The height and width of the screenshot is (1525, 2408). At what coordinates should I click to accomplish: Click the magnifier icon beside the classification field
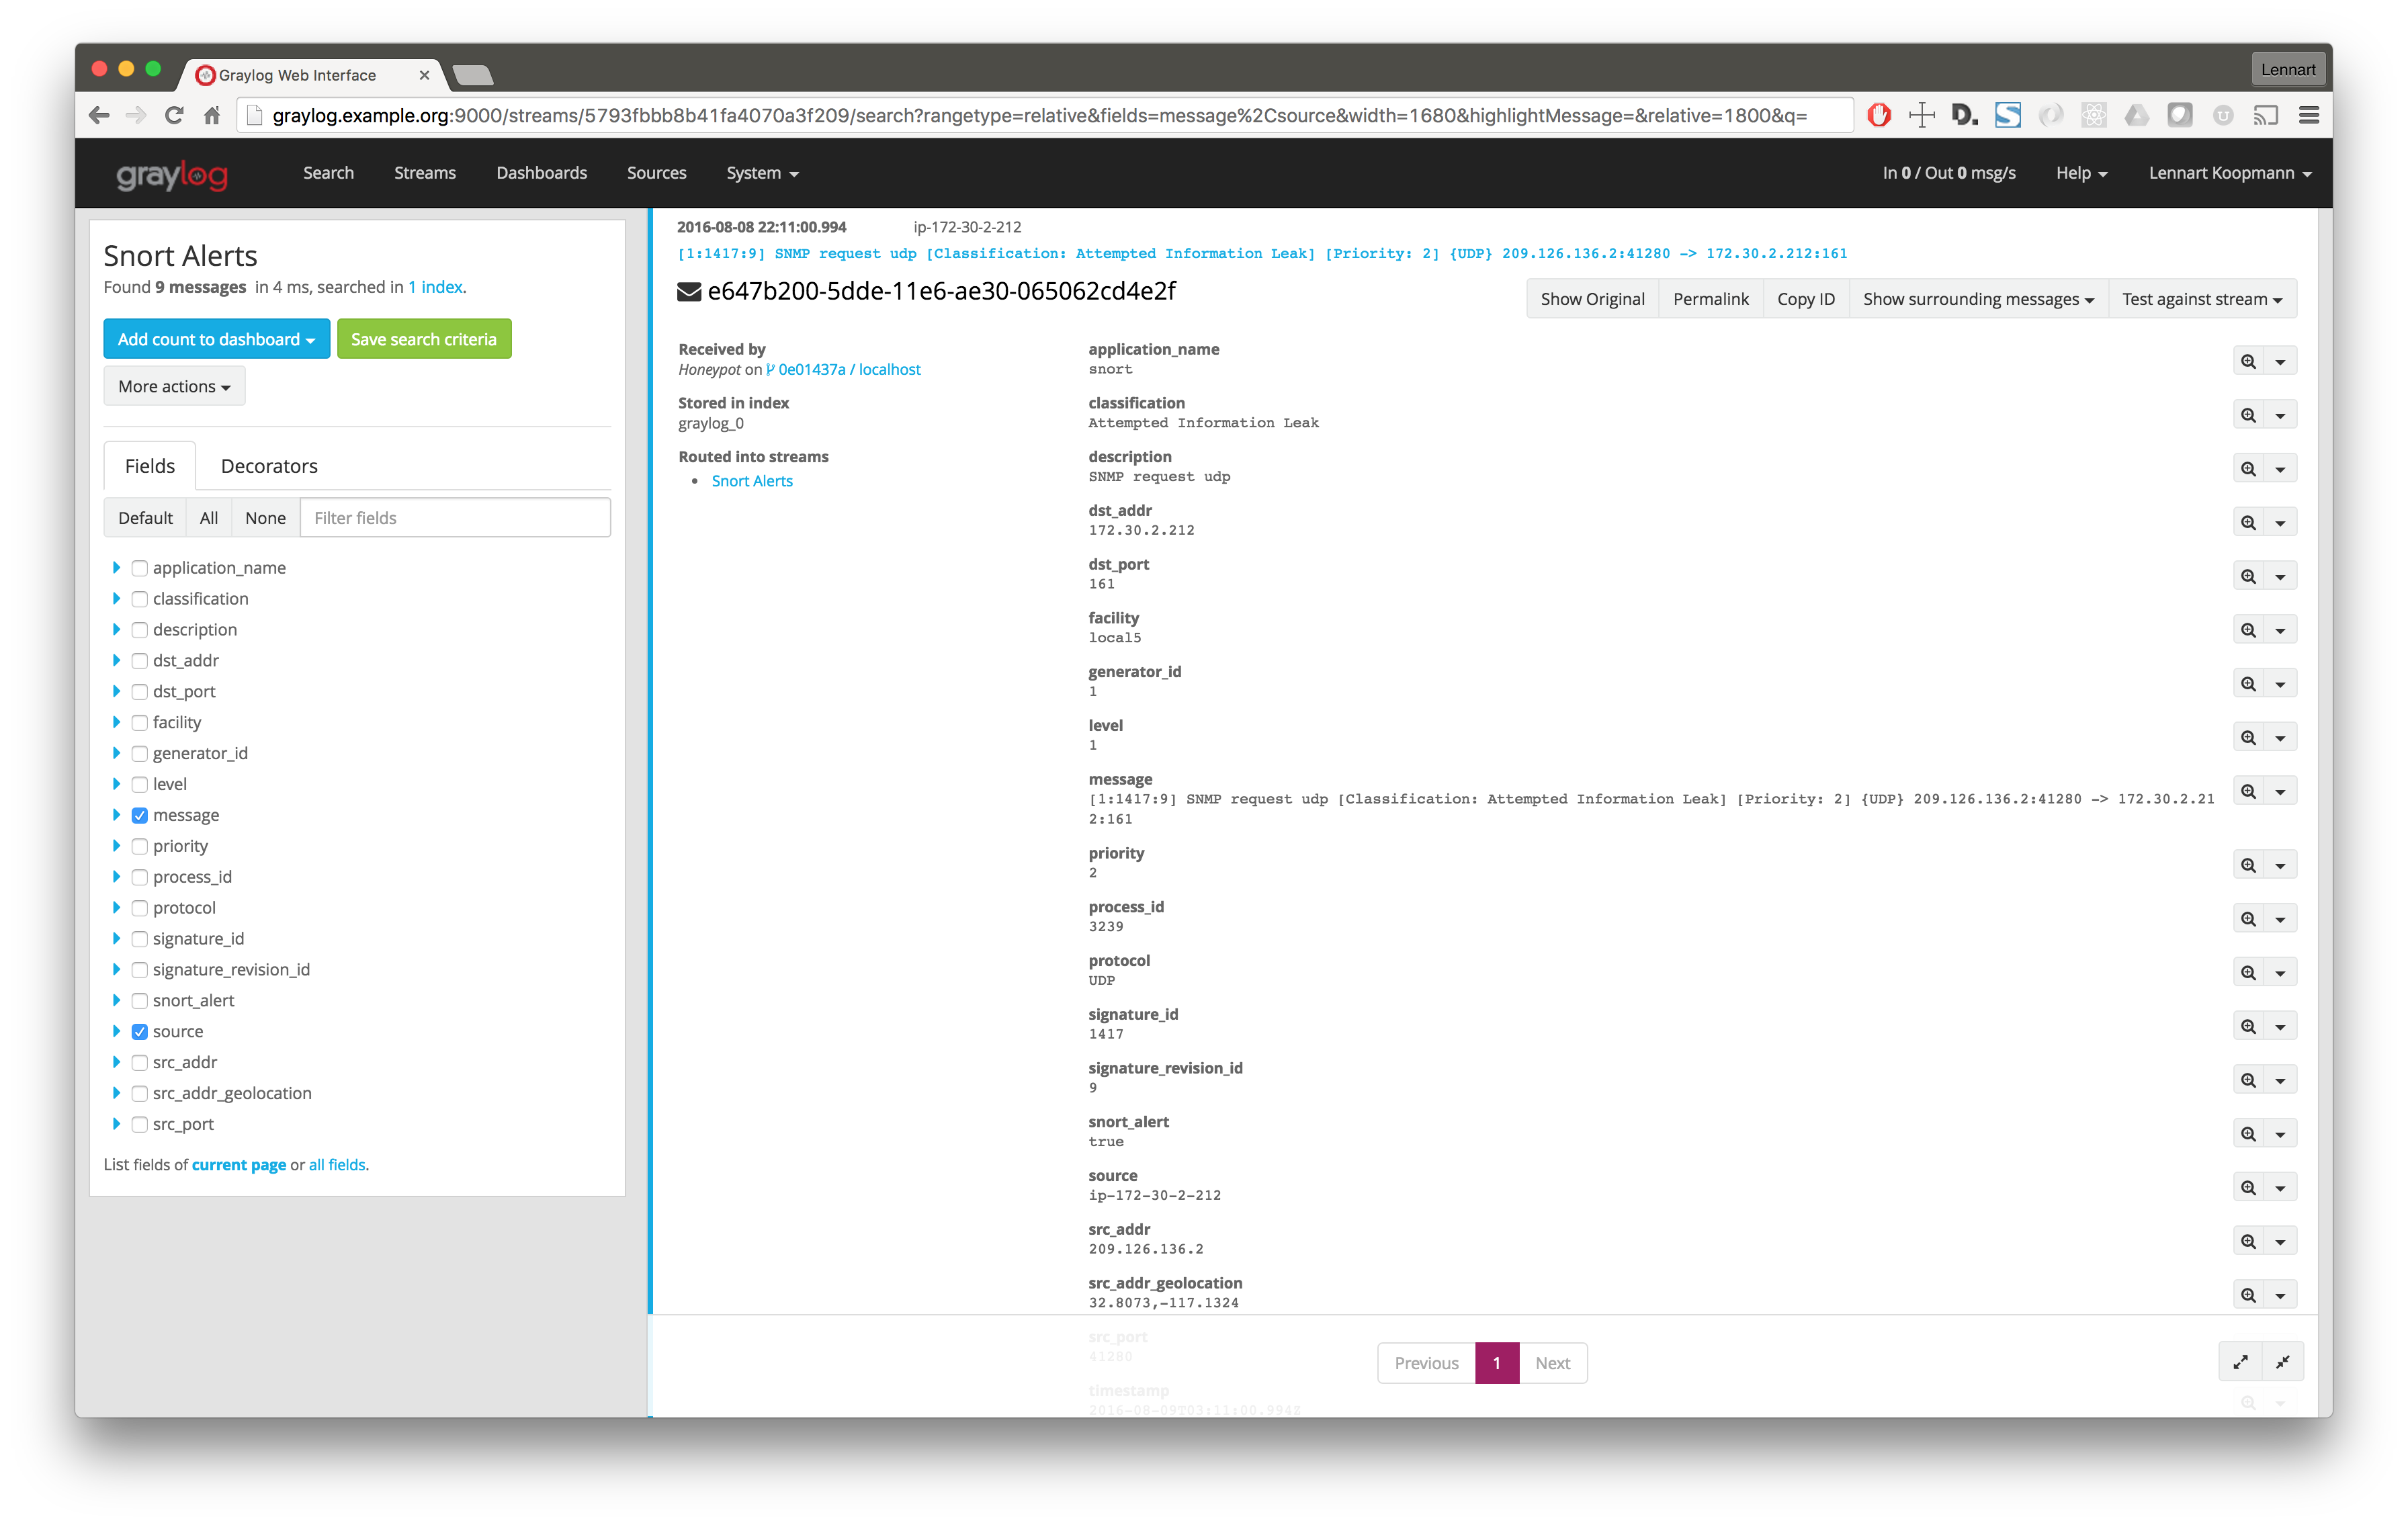tap(2247, 415)
